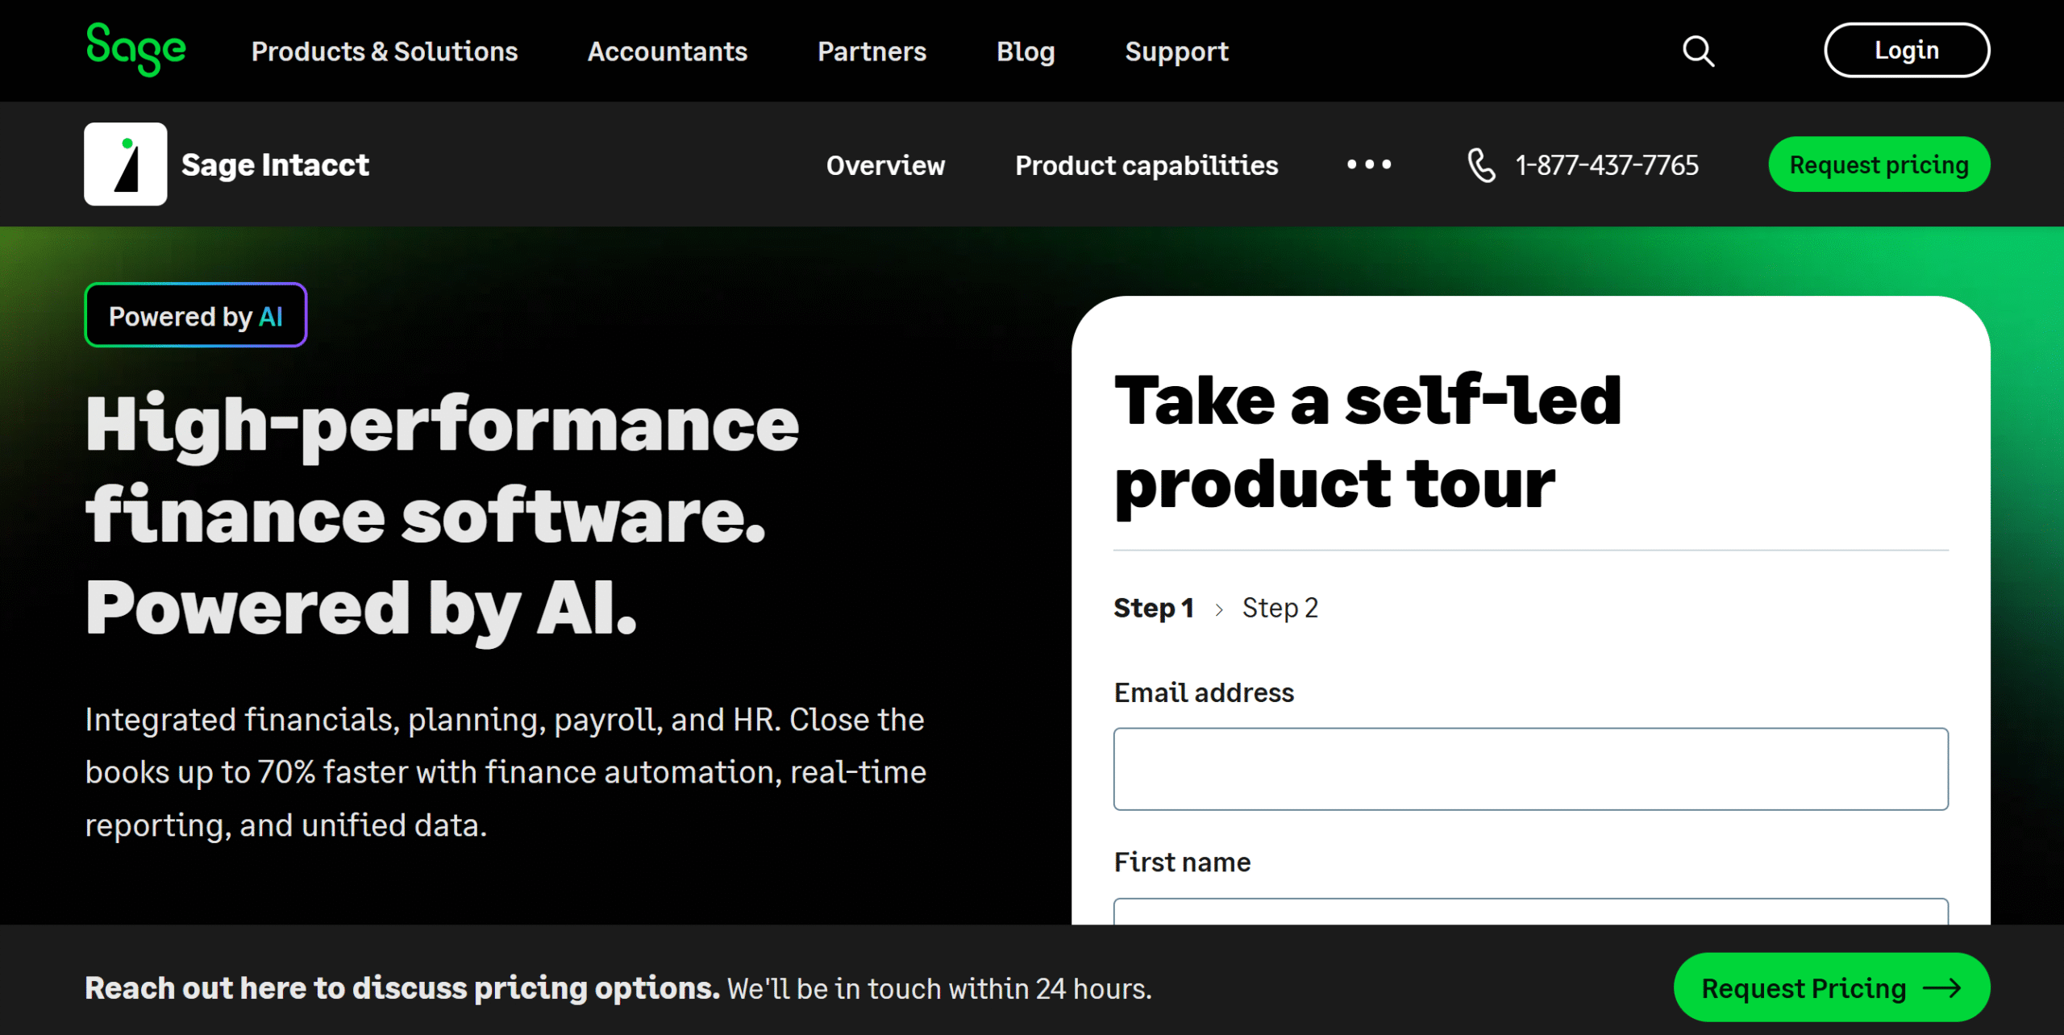
Task: Click the Request Pricing banner button
Action: [1832, 987]
